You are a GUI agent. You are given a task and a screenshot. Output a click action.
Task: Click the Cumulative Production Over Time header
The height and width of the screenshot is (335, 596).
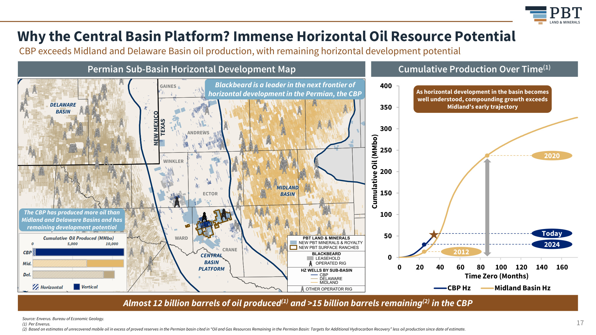click(x=474, y=69)
